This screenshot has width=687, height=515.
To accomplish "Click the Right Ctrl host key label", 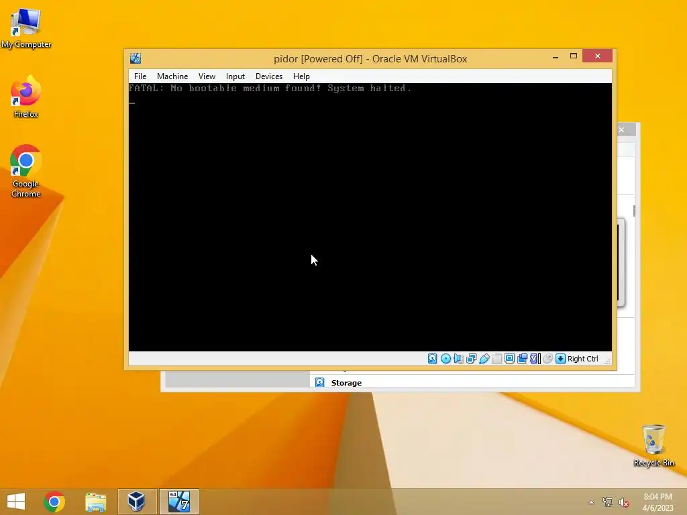I will coord(583,359).
